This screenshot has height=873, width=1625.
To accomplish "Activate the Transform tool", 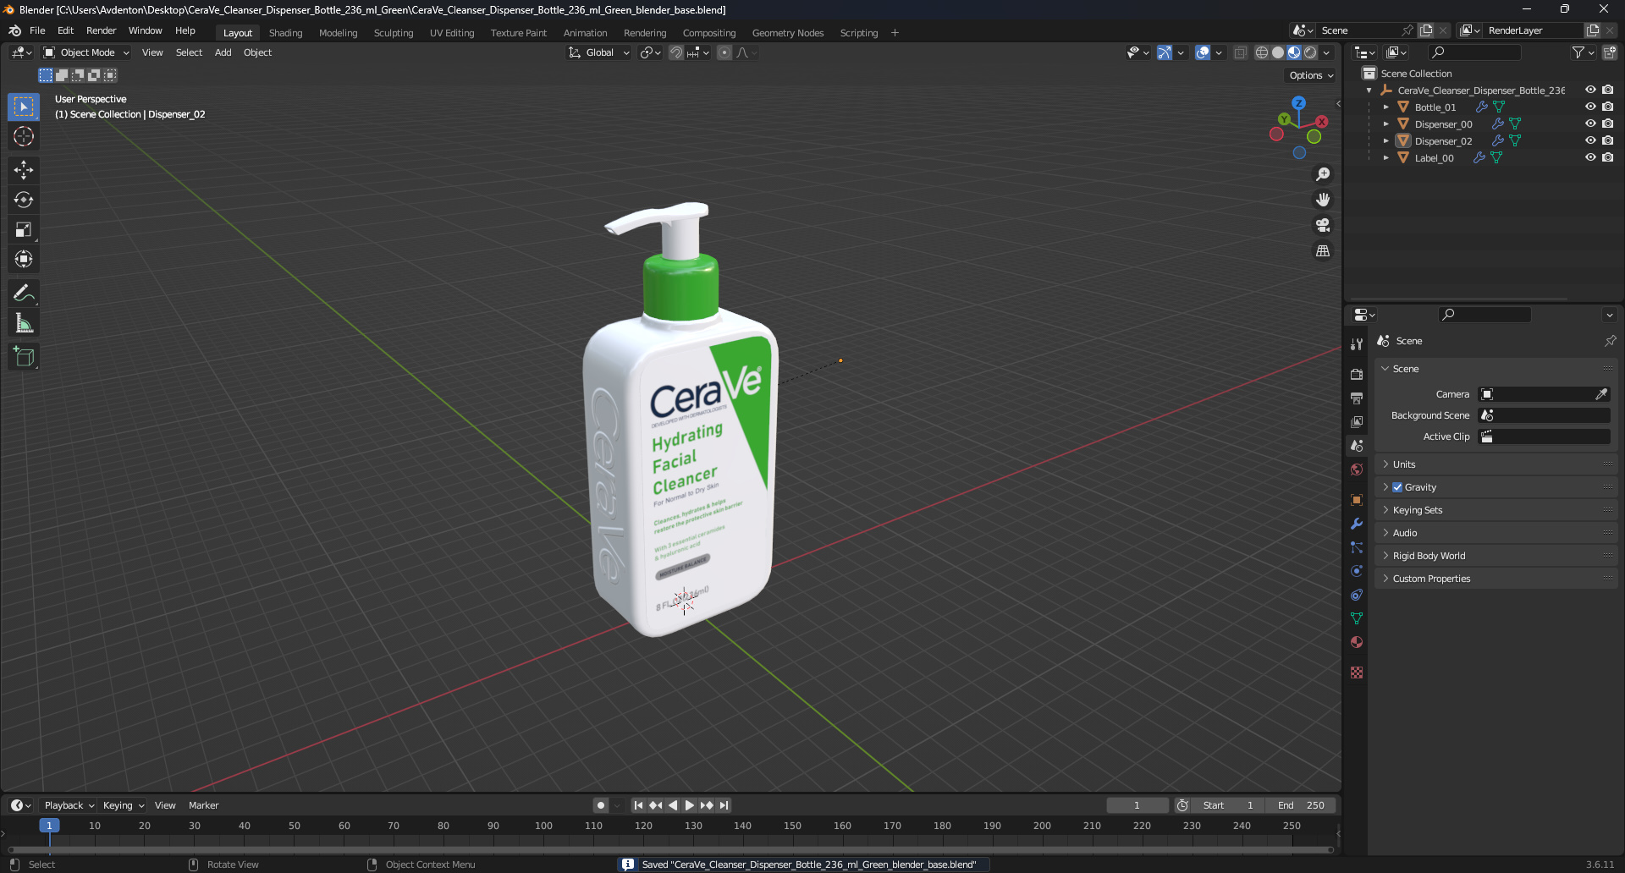I will tap(24, 259).
